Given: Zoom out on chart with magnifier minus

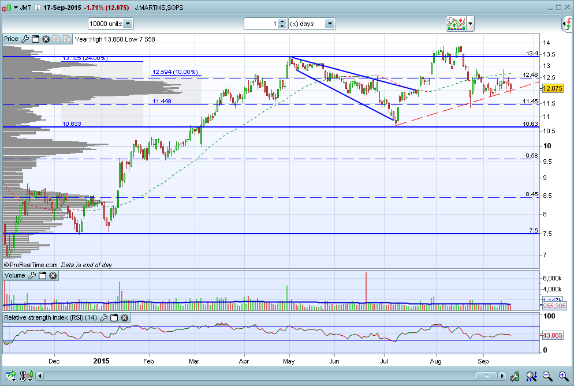Looking at the screenshot, I should (547, 376).
